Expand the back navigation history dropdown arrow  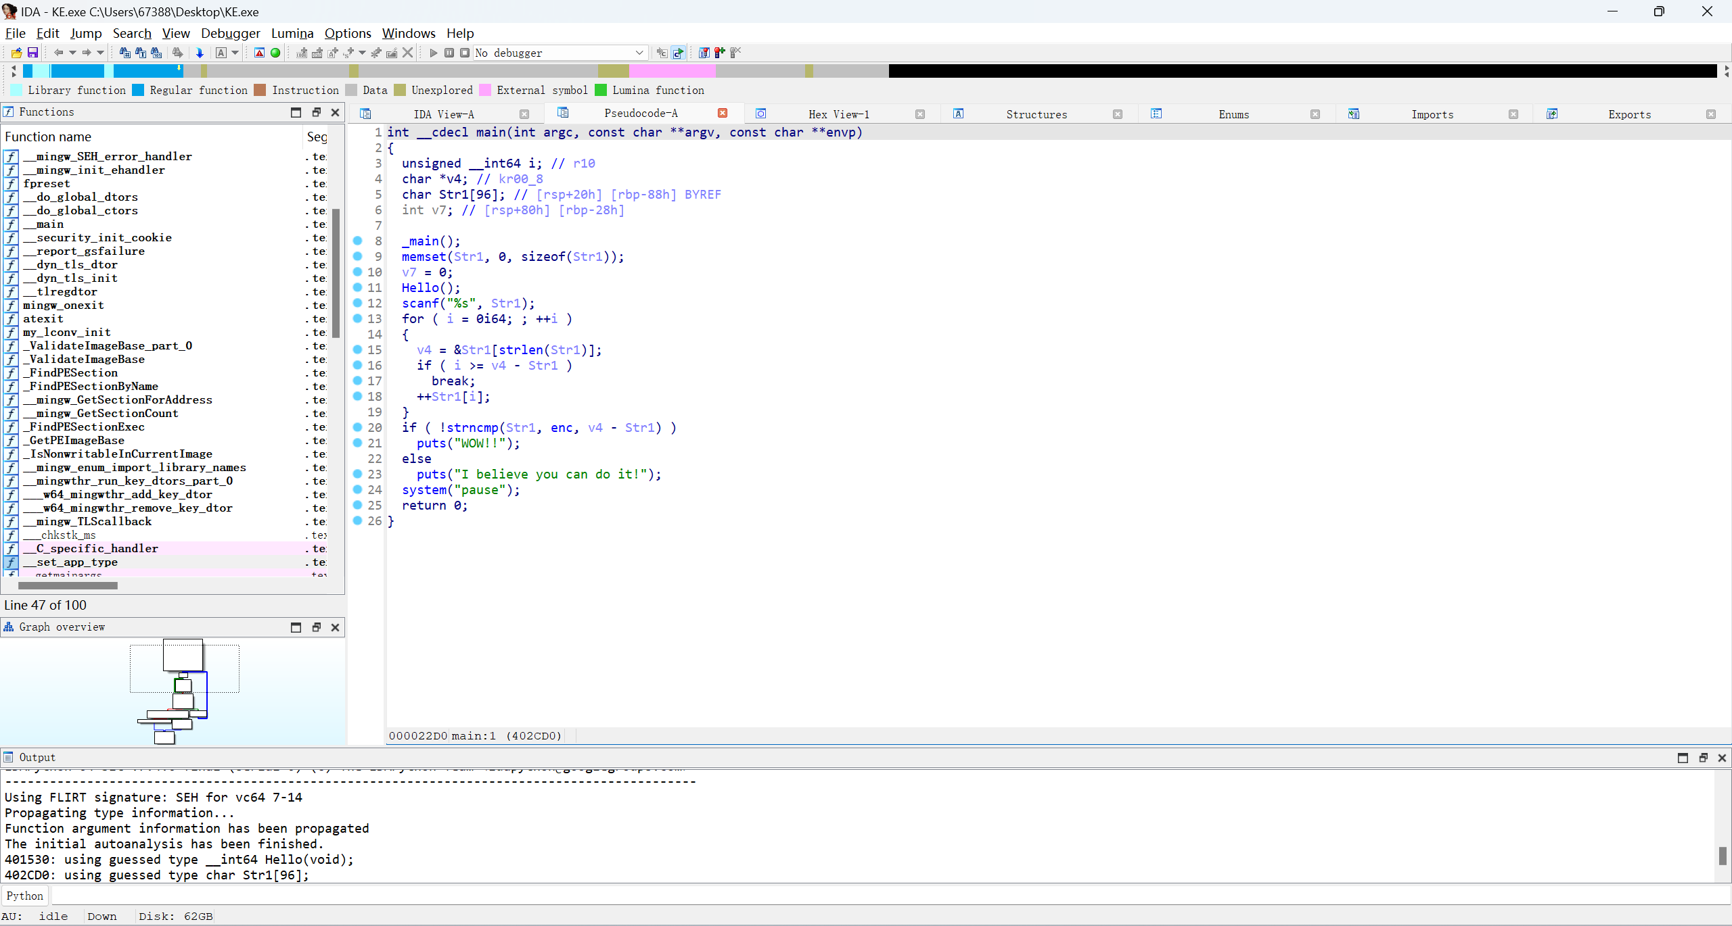pyautogui.click(x=72, y=53)
